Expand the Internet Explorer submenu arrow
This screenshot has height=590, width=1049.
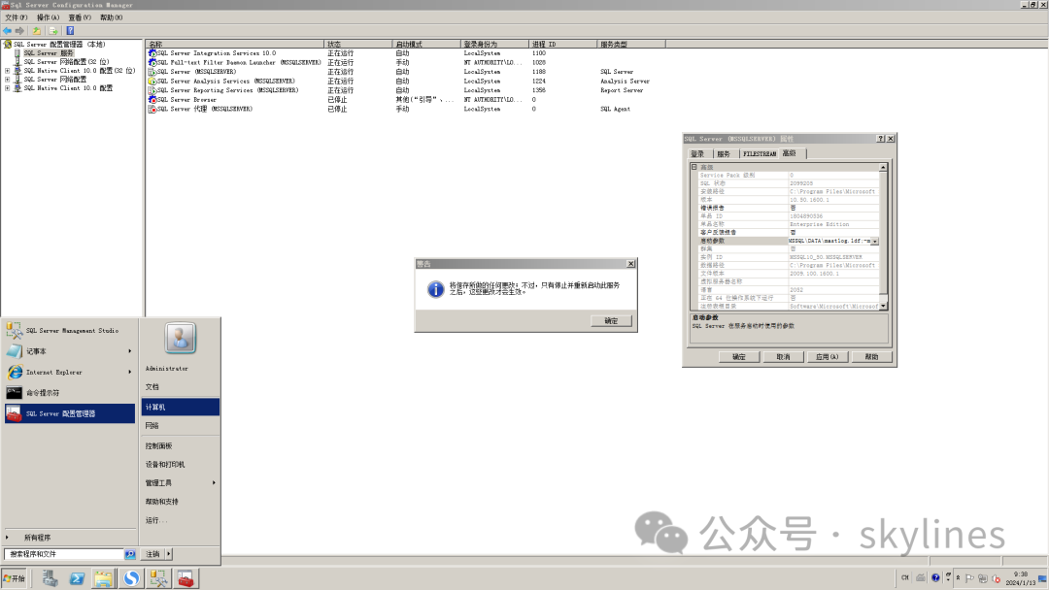click(130, 372)
